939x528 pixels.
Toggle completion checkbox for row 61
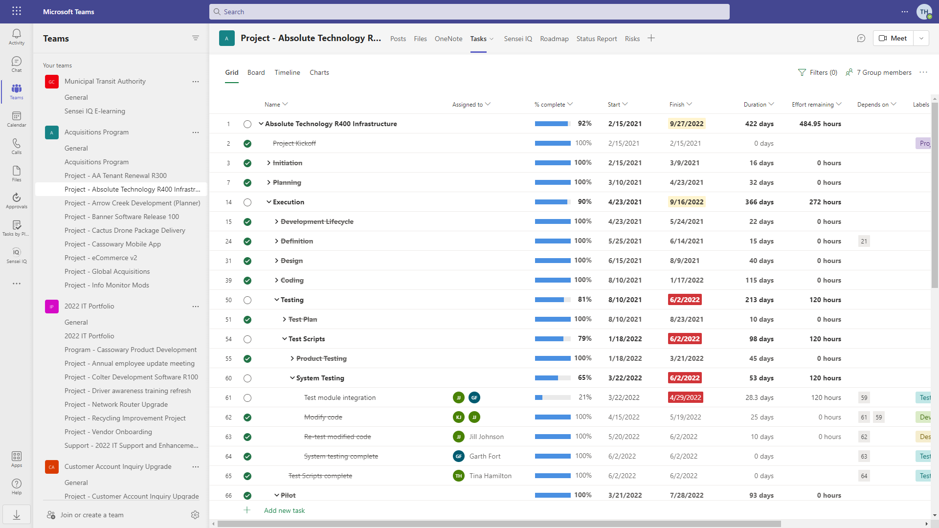247,397
